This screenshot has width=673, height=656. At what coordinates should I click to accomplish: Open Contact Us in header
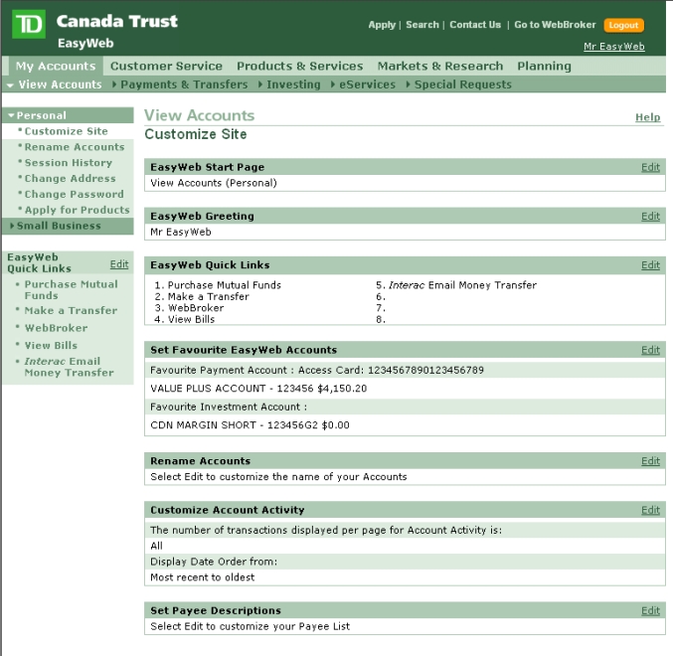click(x=475, y=25)
